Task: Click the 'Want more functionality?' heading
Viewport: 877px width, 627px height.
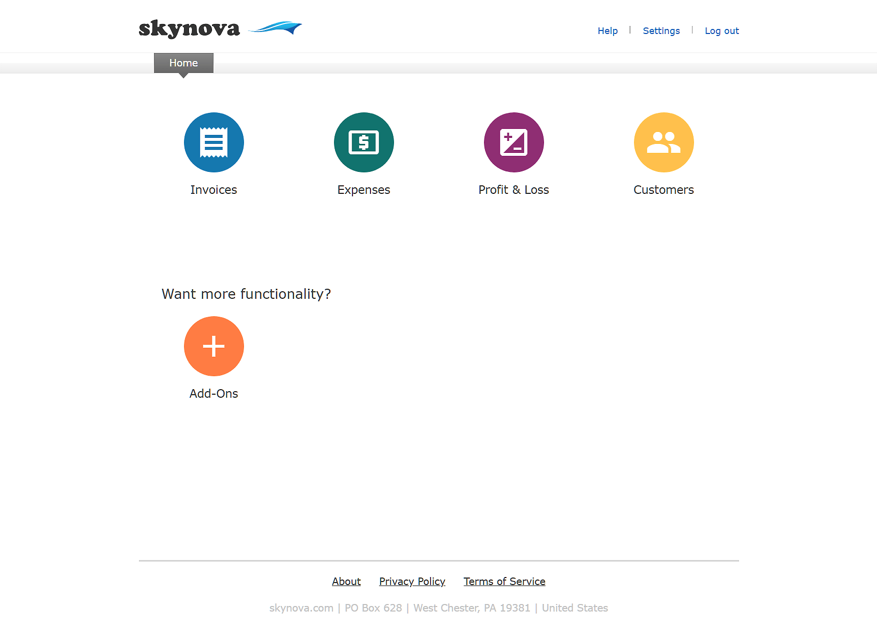Action: pyautogui.click(x=246, y=294)
